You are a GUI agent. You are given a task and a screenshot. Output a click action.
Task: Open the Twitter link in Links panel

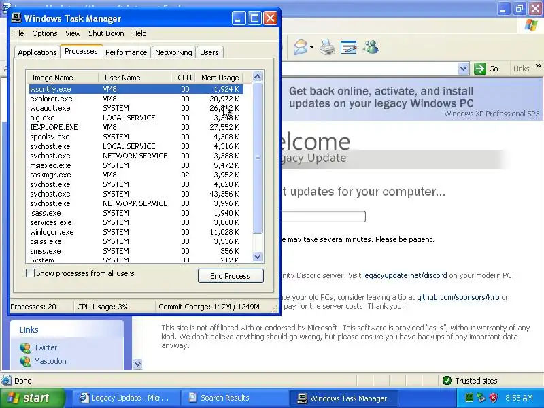[x=46, y=347]
